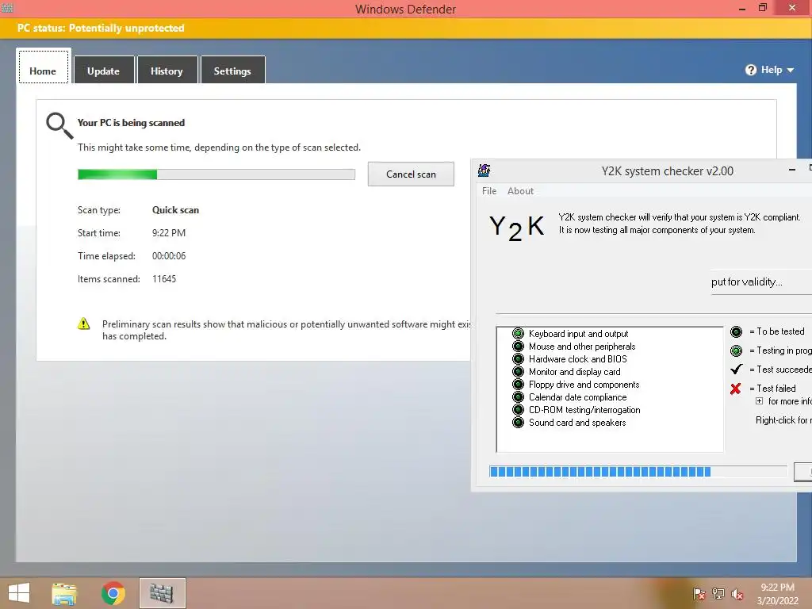Image resolution: width=812 pixels, height=609 pixels.
Task: Click the Y2K logo graphic
Action: [516, 228]
